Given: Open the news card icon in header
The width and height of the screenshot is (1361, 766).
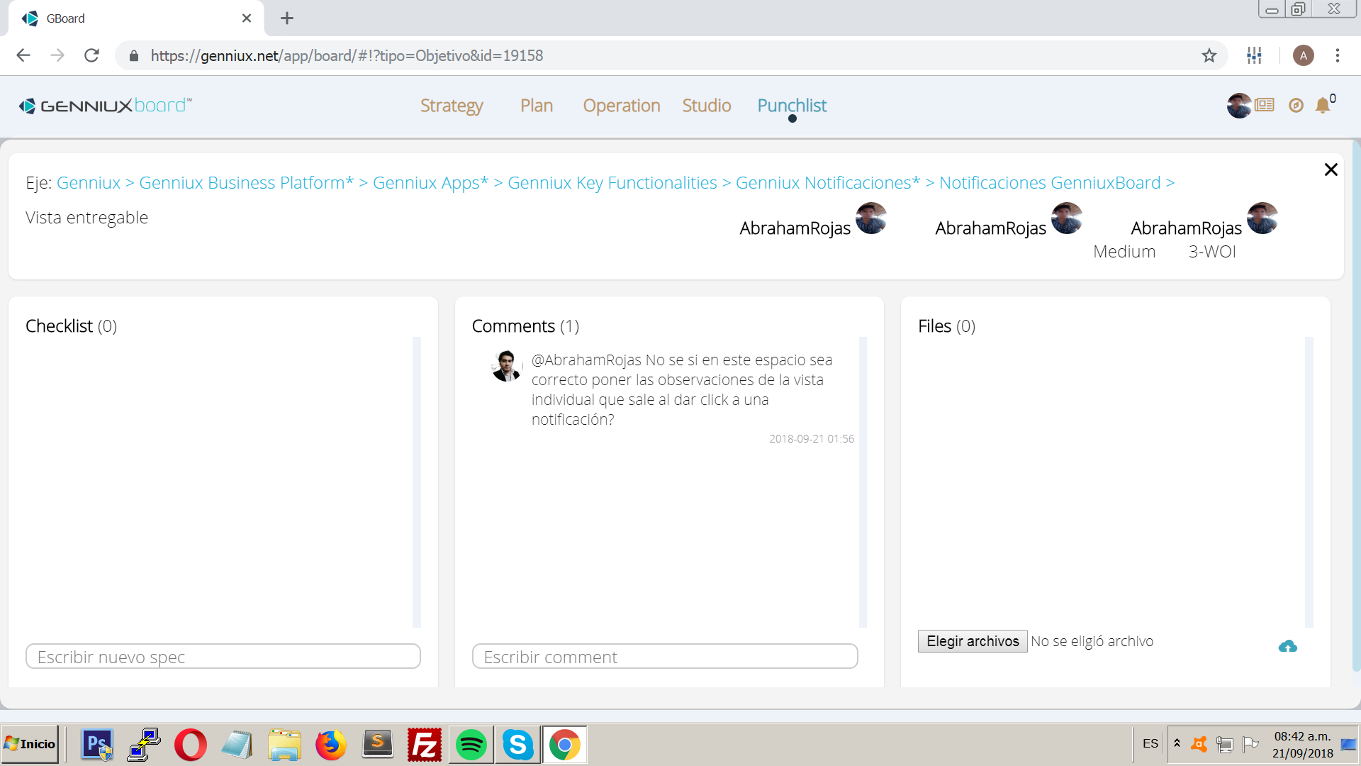Looking at the screenshot, I should point(1265,105).
